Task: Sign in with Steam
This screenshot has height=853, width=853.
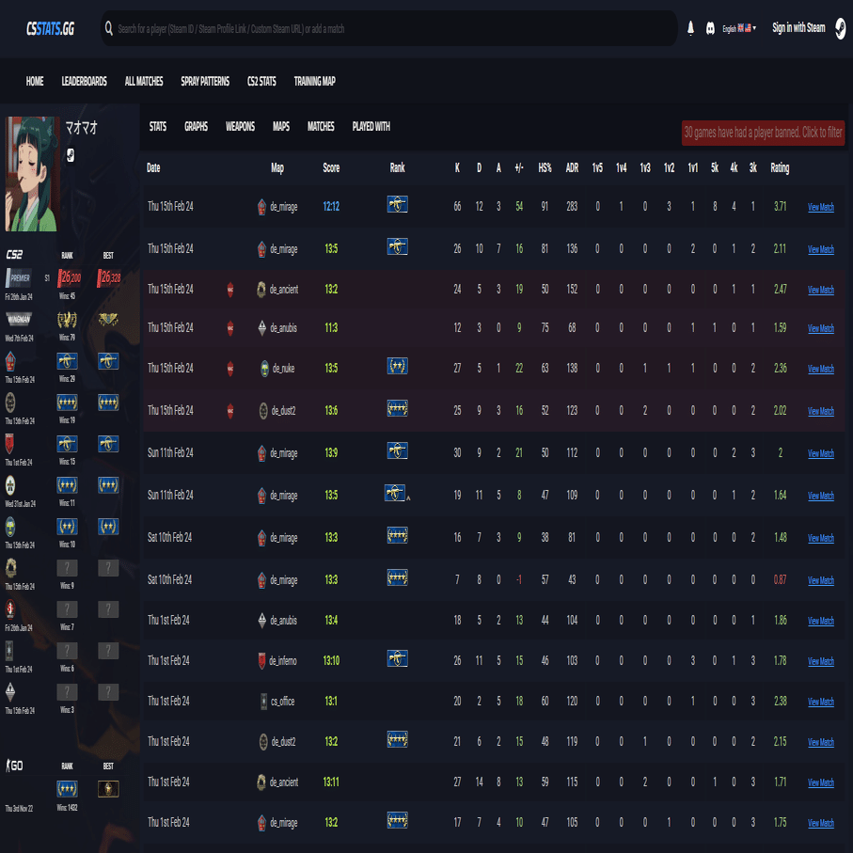Action: pos(798,28)
